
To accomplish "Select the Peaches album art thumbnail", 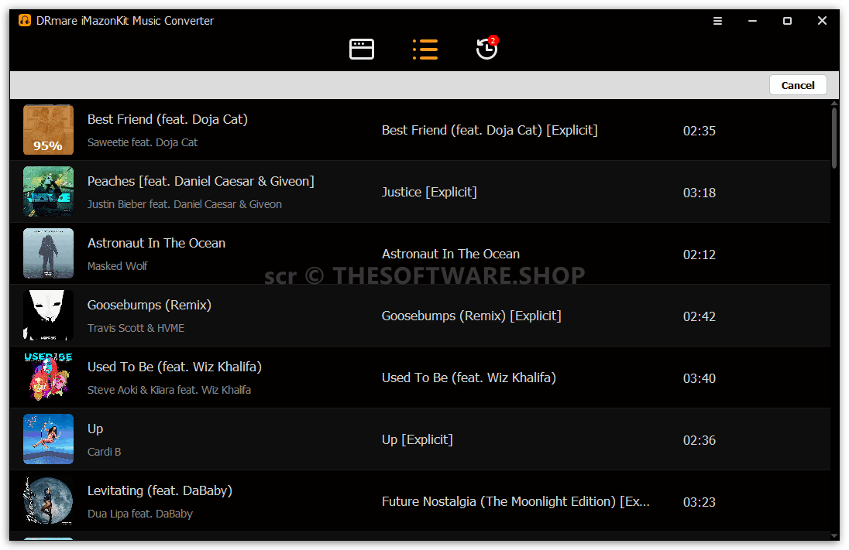I will pyautogui.click(x=48, y=191).
